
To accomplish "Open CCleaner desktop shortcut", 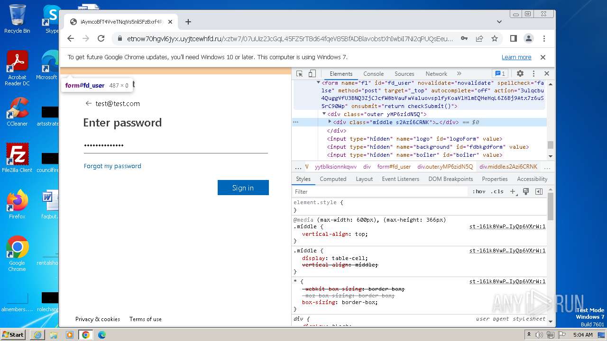I will pos(17,112).
